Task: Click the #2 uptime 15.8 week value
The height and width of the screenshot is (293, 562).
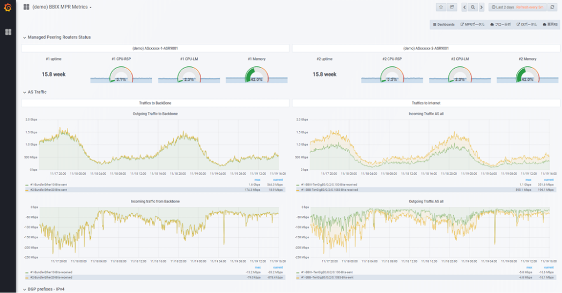Action: click(x=324, y=74)
